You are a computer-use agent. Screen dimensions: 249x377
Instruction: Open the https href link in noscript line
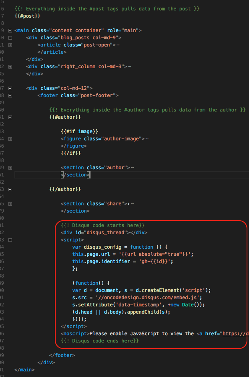pyautogui.click(x=235, y=333)
